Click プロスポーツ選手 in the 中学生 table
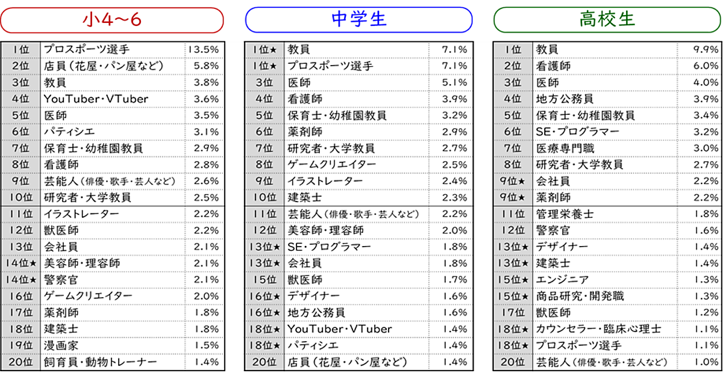The image size is (723, 379). [330, 66]
